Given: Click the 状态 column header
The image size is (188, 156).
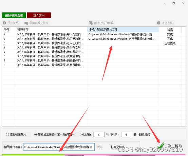Looking at the screenshot, I should tap(170, 30).
